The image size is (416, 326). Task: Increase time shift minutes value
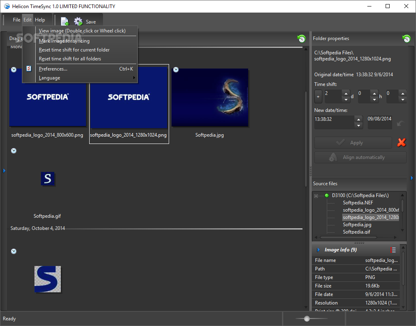(403, 94)
